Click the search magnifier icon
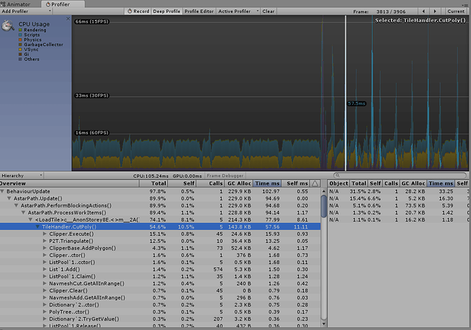 point(338,175)
